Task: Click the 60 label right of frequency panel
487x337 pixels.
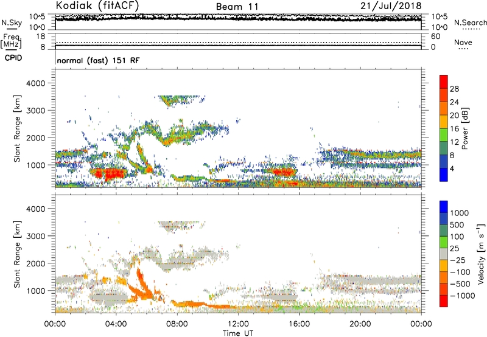Action: 435,36
